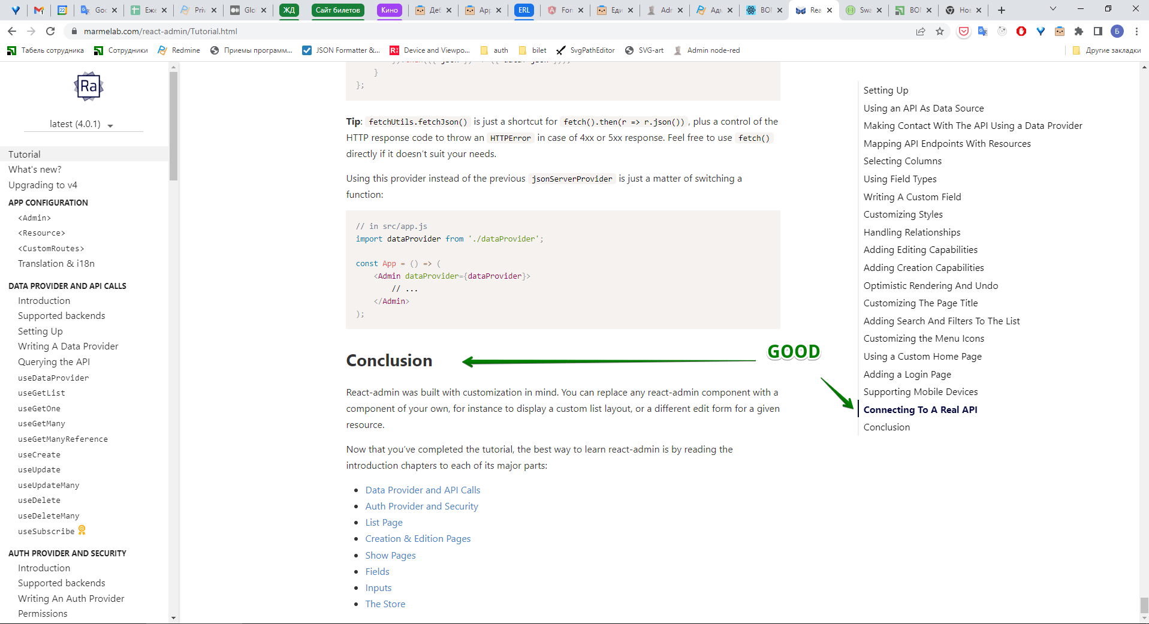Image resolution: width=1149 pixels, height=624 pixels.
Task: Click the share icon in the address bar
Action: pyautogui.click(x=921, y=31)
